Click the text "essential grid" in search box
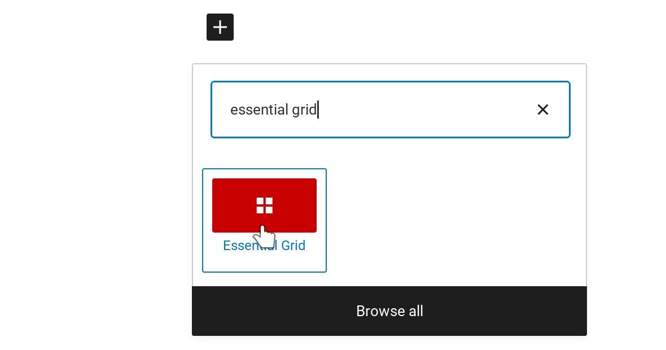The image size is (666, 350). (274, 110)
